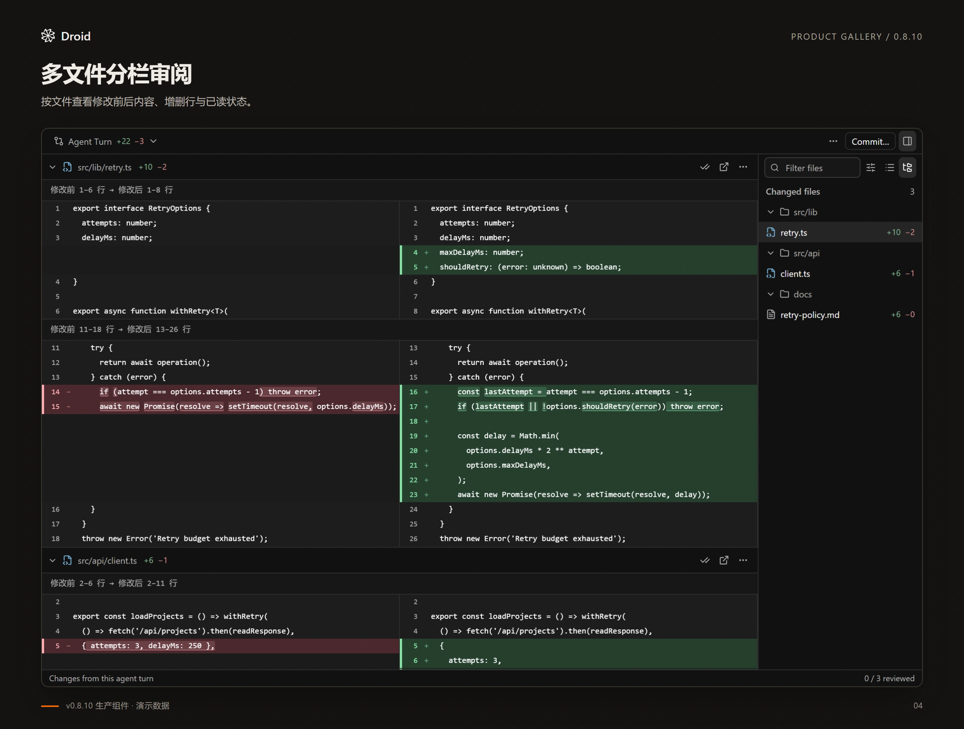
Task: Click the Commit... button
Action: (x=870, y=141)
